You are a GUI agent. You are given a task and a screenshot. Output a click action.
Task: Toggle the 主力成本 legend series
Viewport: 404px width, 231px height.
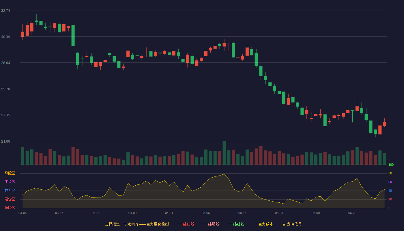click(x=263, y=224)
